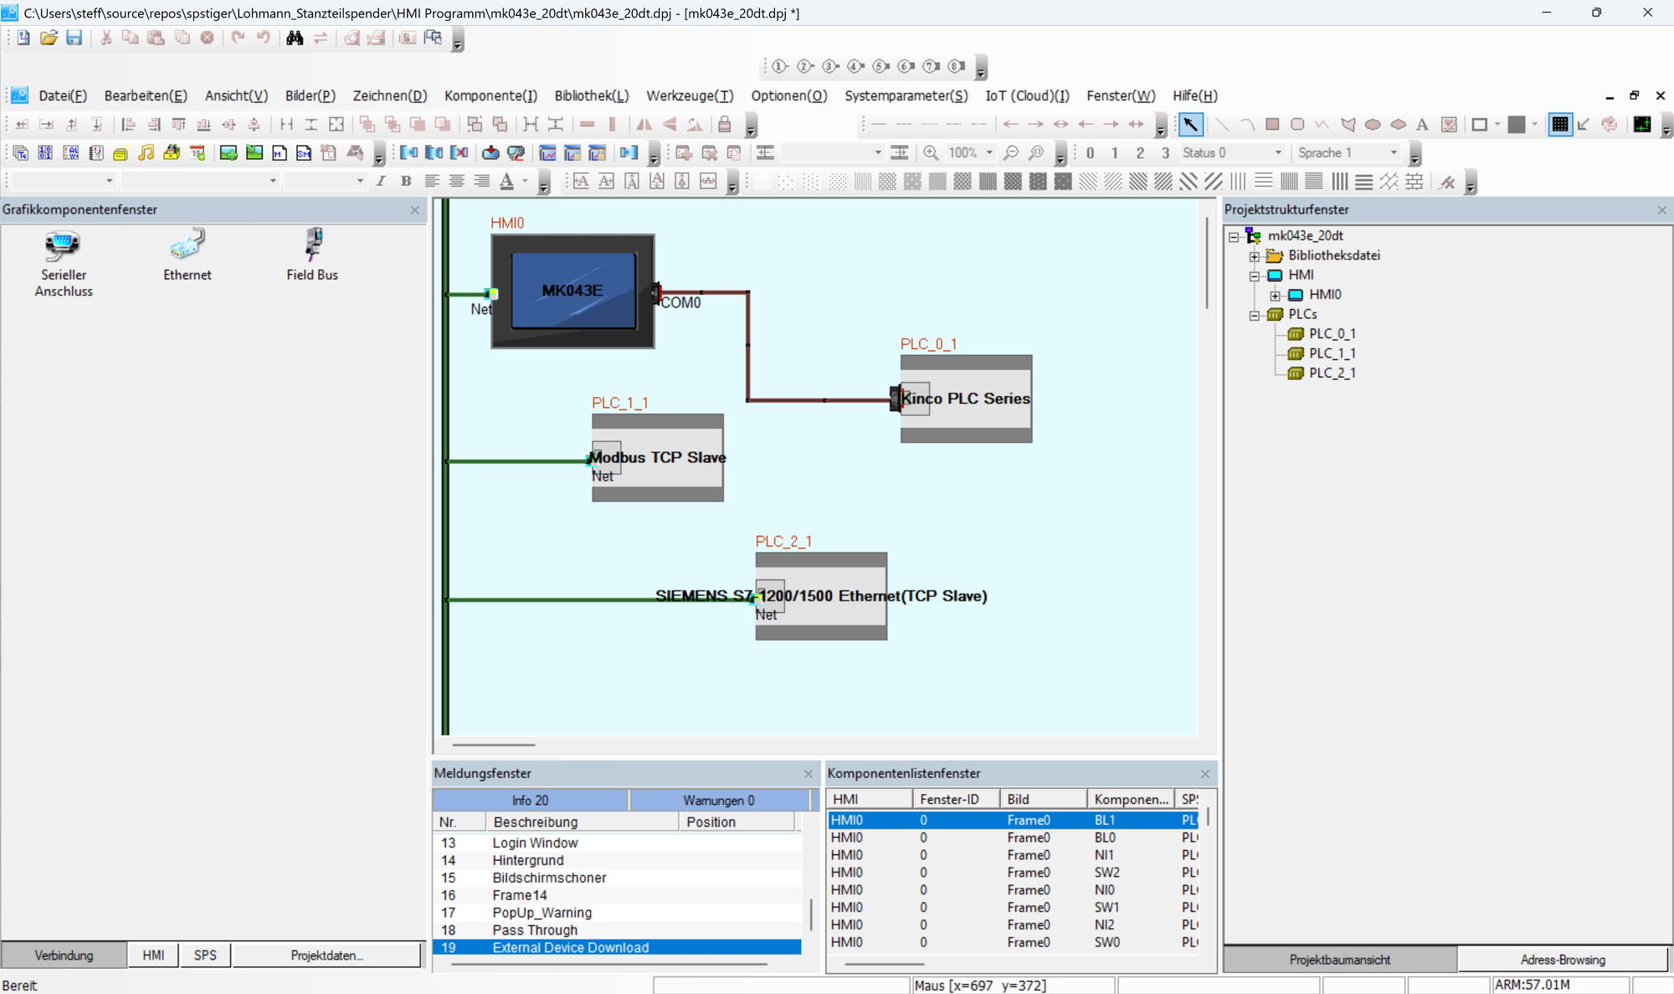Screen dimensions: 1674x994
Task: Switch to the Warnungen 0 tab
Action: 718,800
